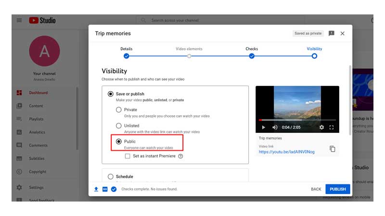
Task: Select the Private radio option
Action: coord(118,110)
